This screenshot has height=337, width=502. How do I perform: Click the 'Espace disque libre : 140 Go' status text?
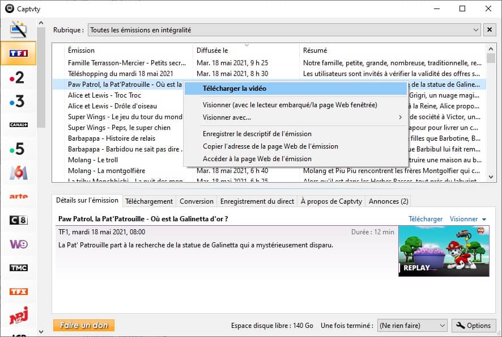point(272,326)
